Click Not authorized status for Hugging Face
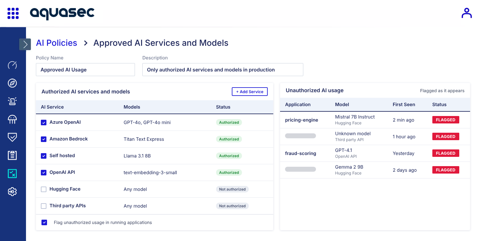This screenshot has height=241, width=480. click(232, 189)
